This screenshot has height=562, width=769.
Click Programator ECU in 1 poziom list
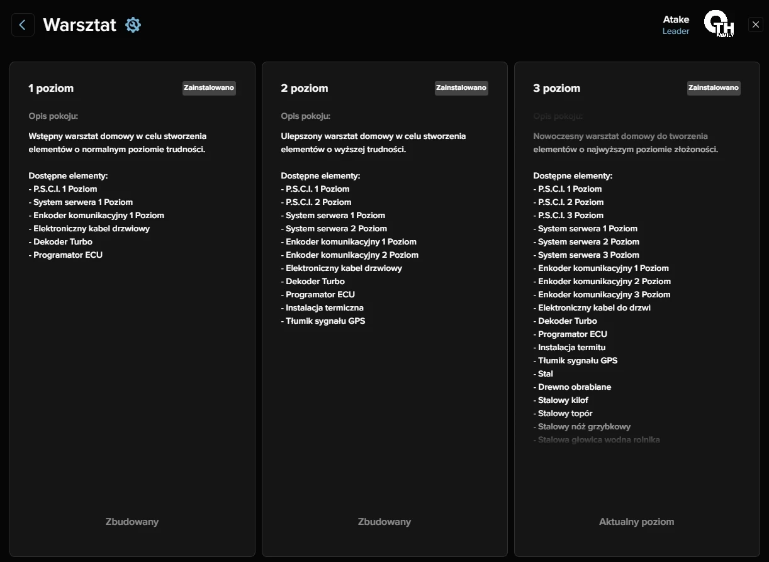67,255
